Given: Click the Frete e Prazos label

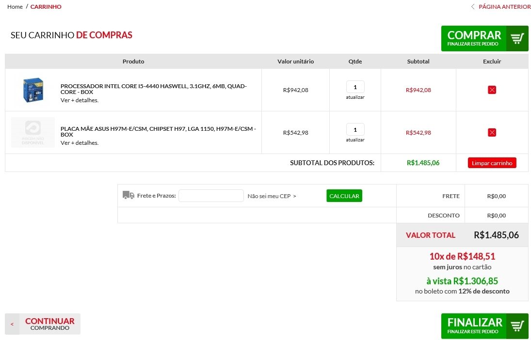Looking at the screenshot, I should (157, 196).
